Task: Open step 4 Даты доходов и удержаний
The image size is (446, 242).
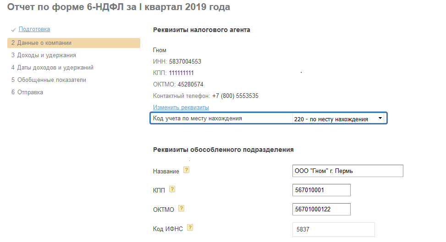Action: pyautogui.click(x=52, y=68)
